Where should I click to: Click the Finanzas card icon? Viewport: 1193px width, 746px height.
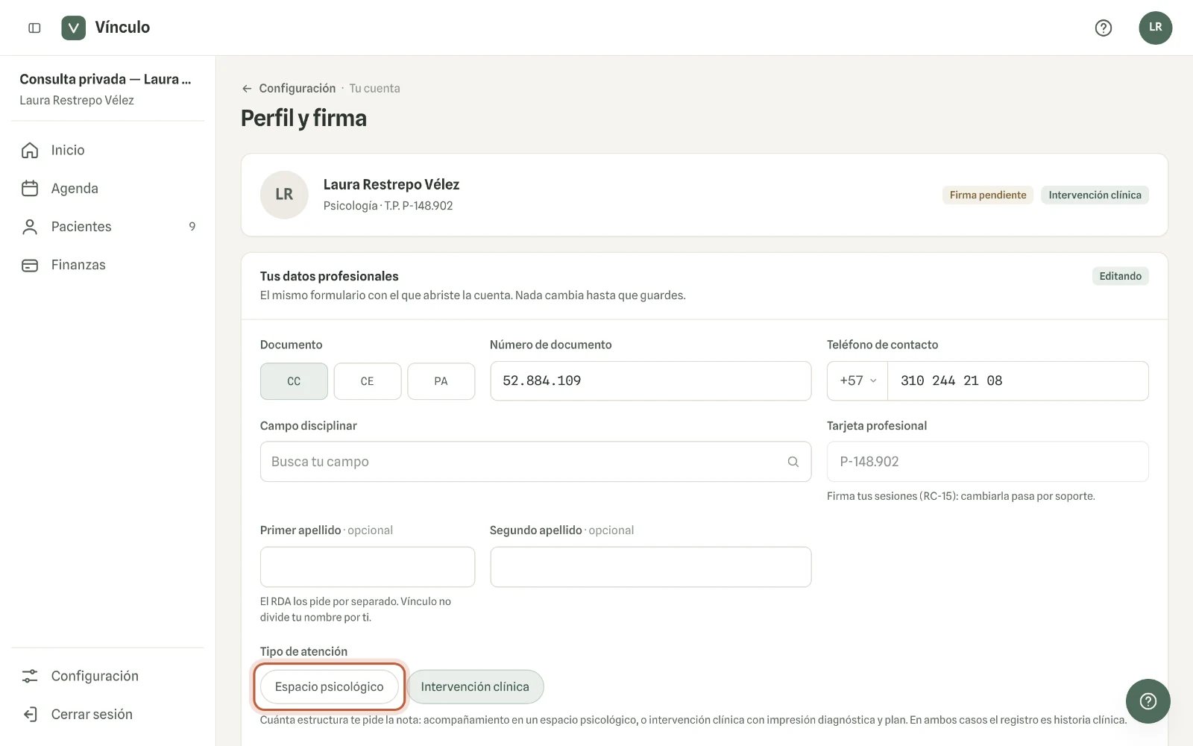30,265
